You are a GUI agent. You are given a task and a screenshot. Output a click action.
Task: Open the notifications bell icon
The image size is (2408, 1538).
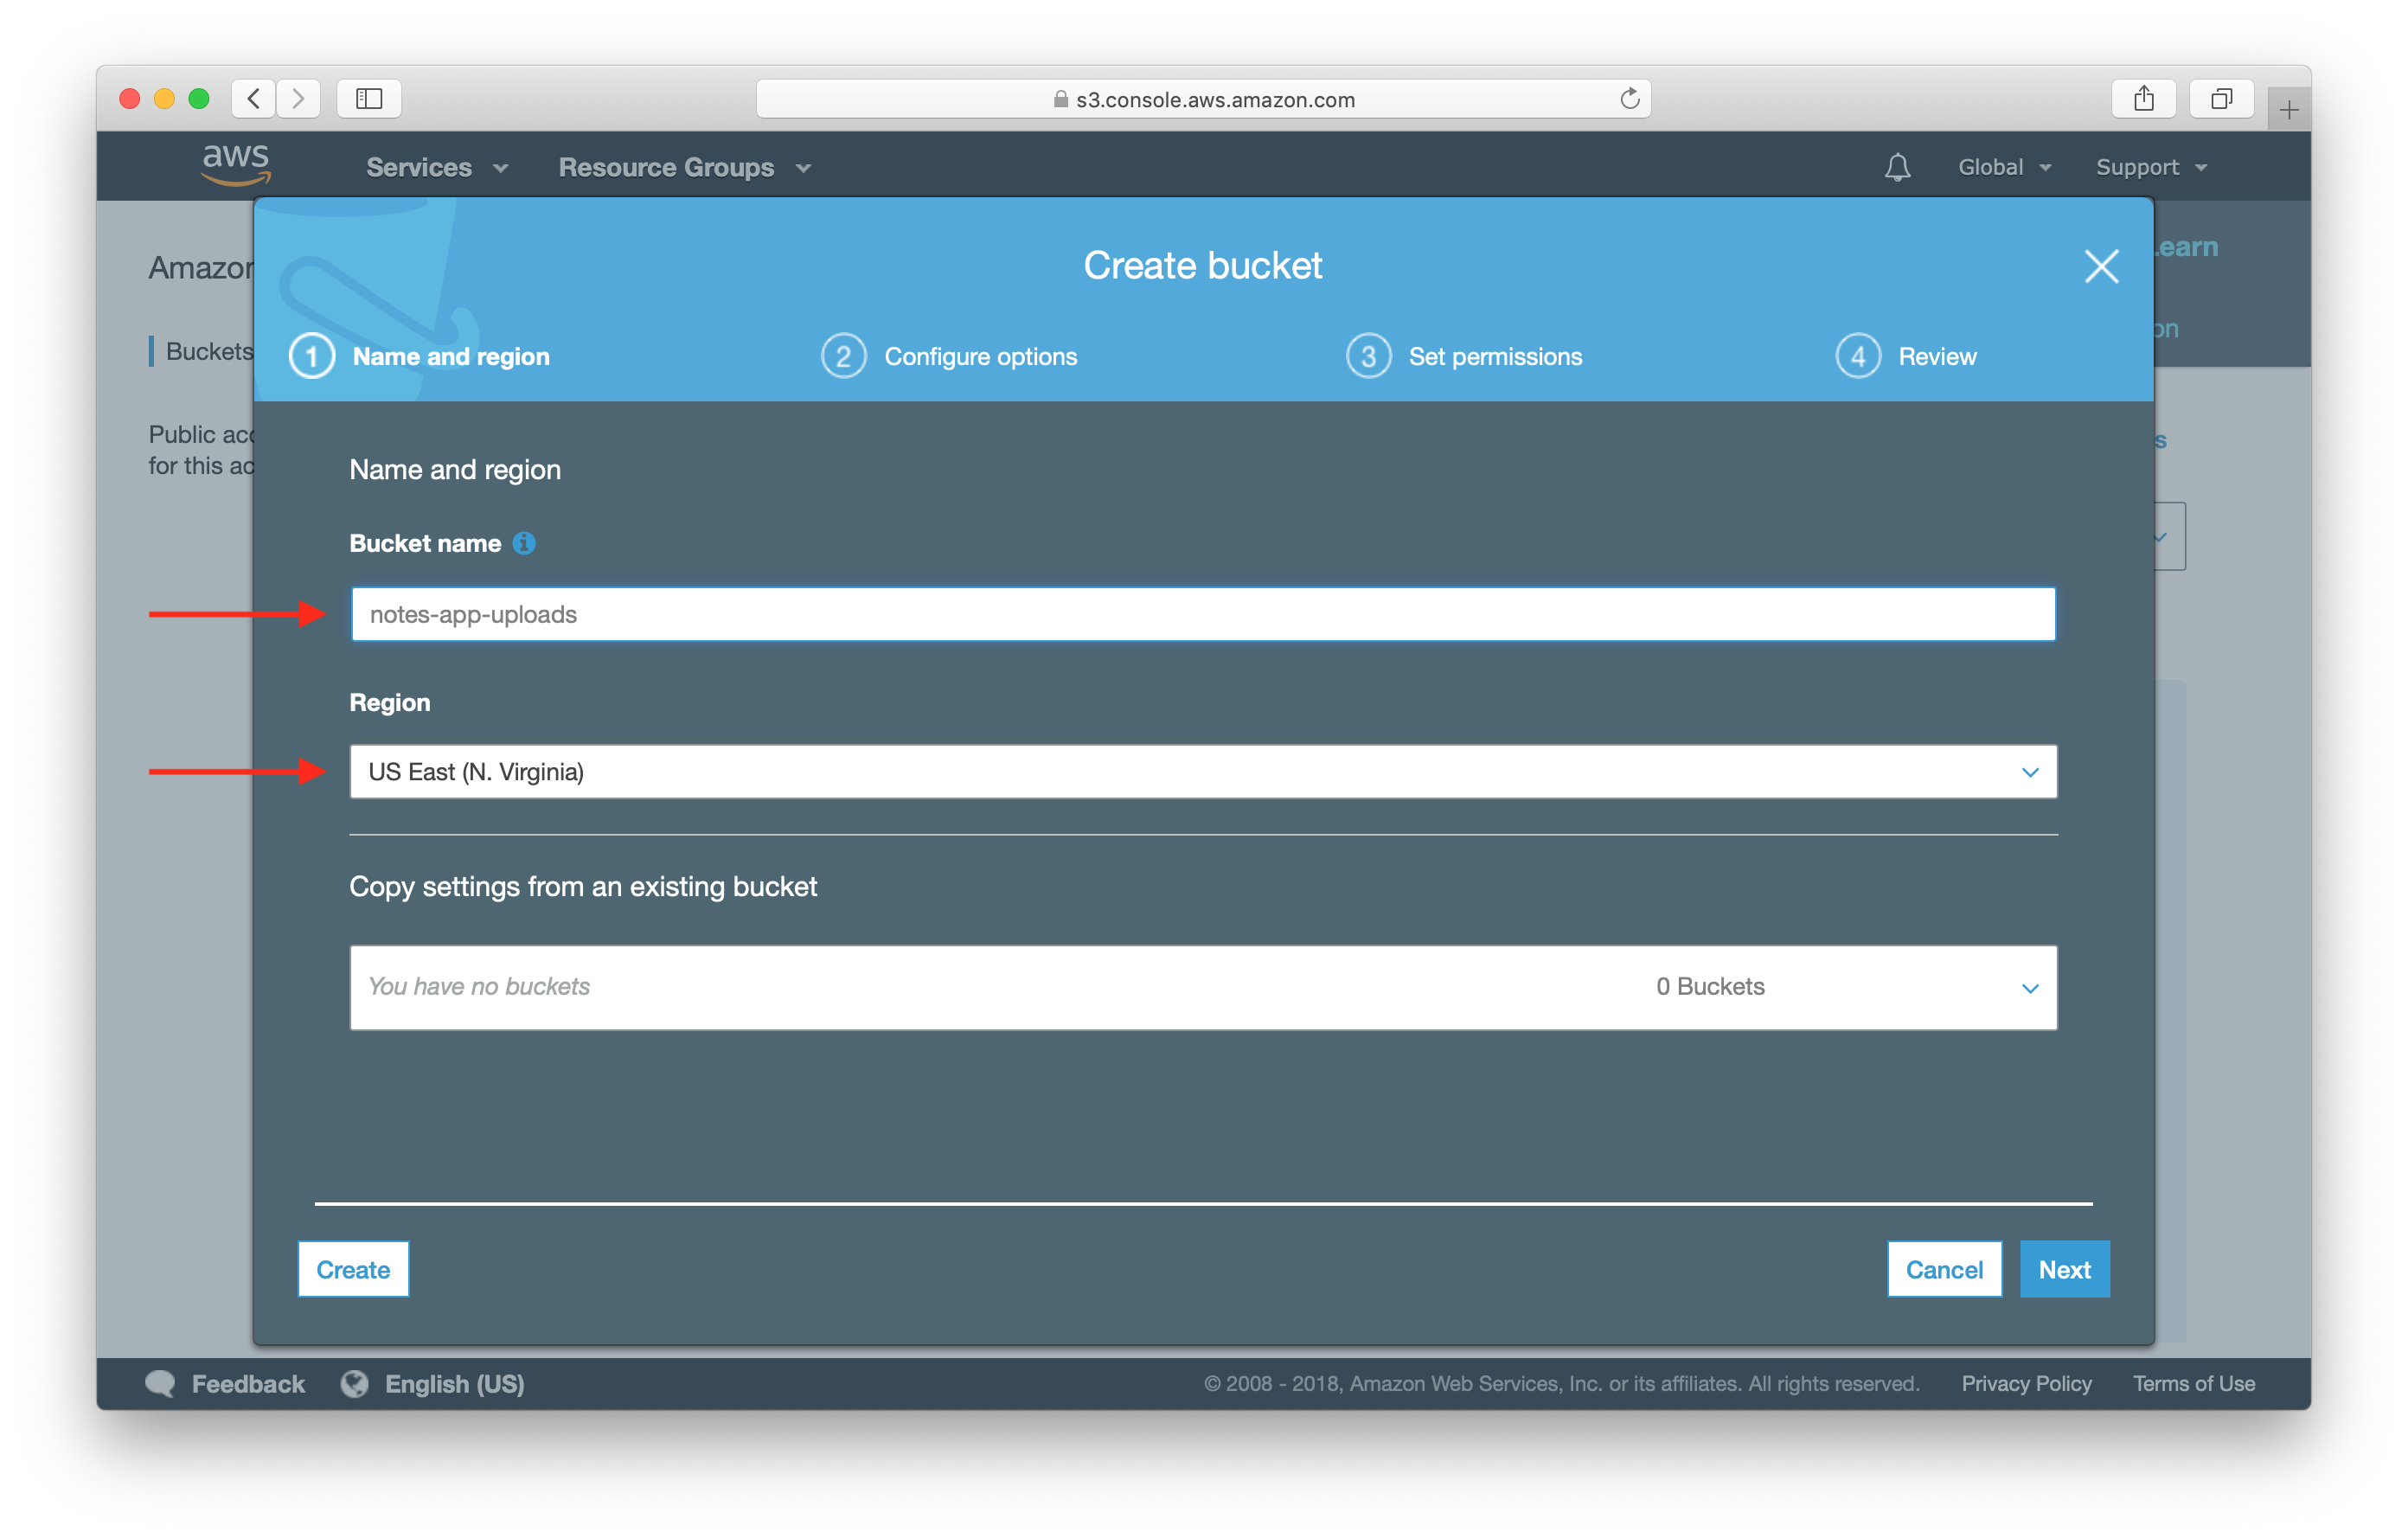(x=1897, y=167)
